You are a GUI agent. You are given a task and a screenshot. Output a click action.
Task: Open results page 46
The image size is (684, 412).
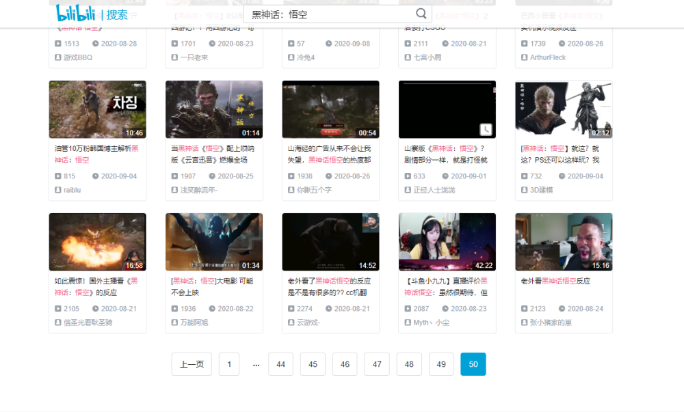coord(345,364)
